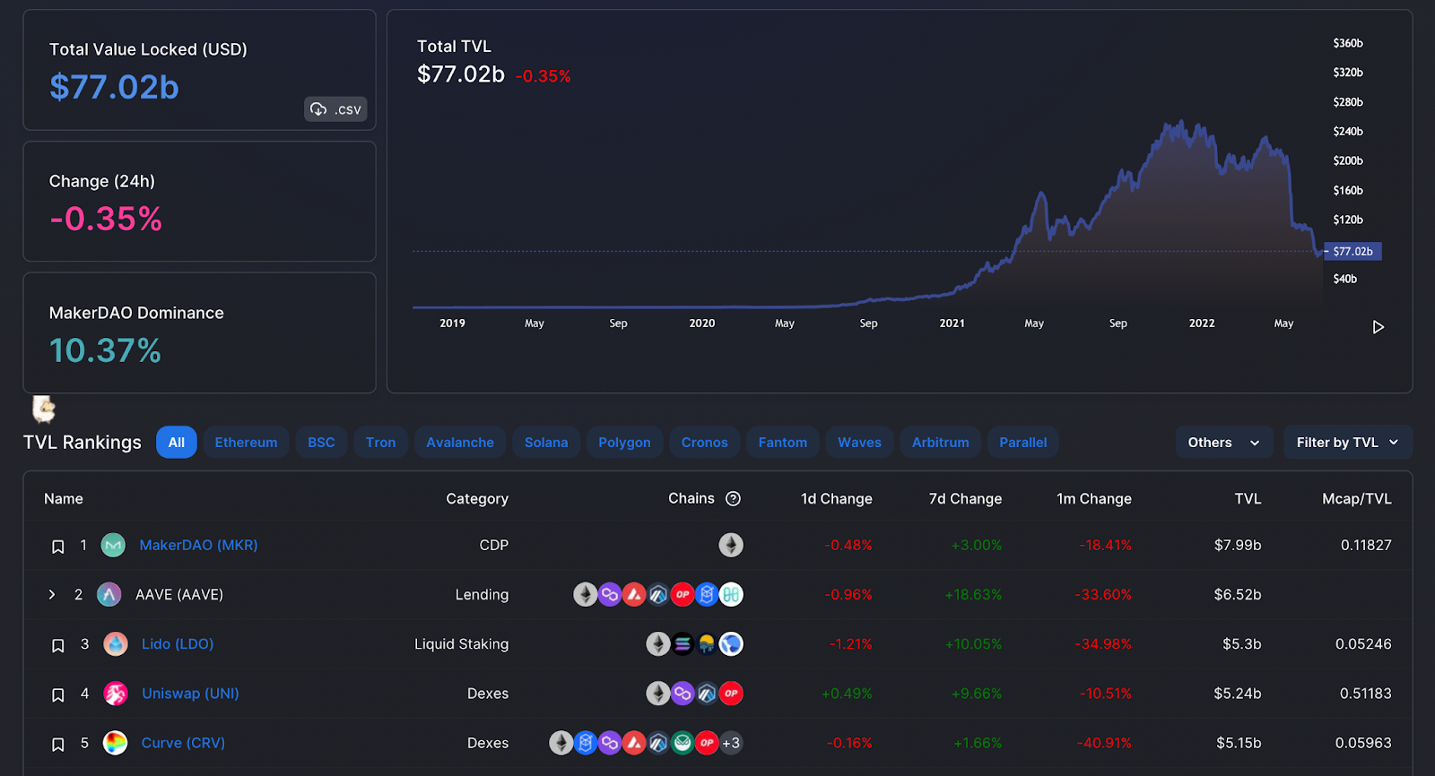Screen dimensions: 1435x776
Task: Click the Liquid Staking category cell
Action: point(461,643)
